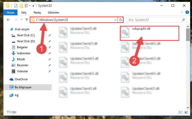Switch to details view layout
The height and width of the screenshot is (119, 192).
click(x=181, y=112)
